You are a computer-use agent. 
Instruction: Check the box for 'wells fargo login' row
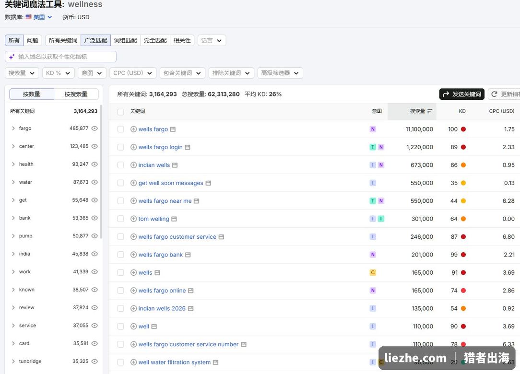click(121, 147)
